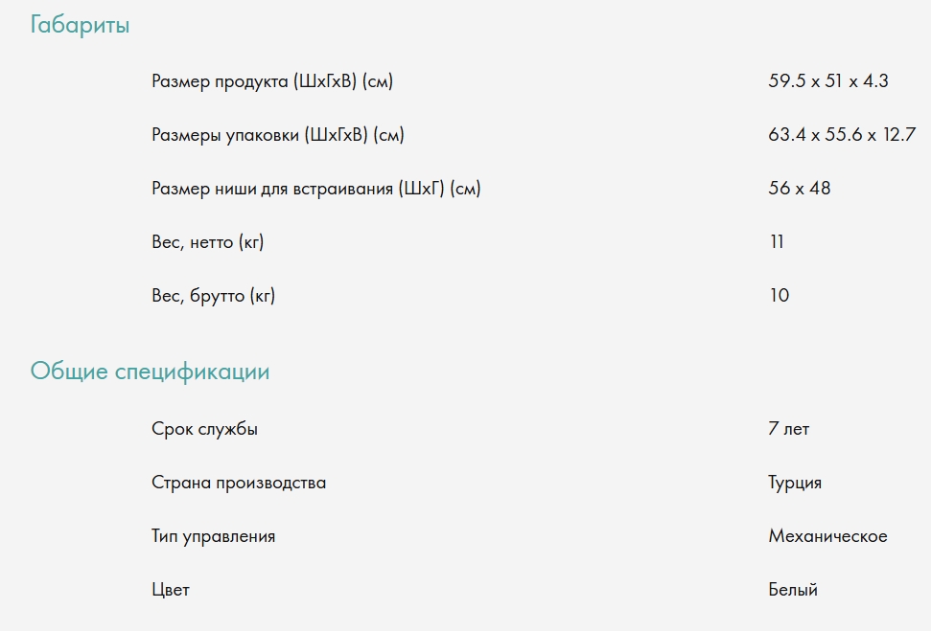Select the Цвет label
The image size is (931, 631).
171,590
